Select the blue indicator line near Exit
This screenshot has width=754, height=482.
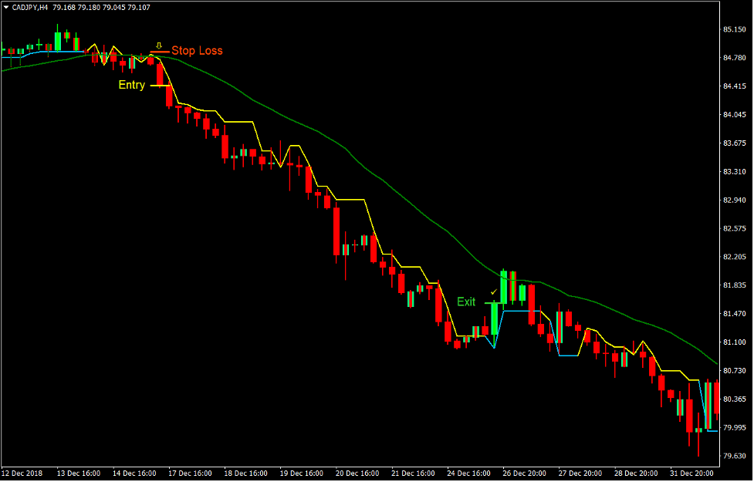coord(517,311)
